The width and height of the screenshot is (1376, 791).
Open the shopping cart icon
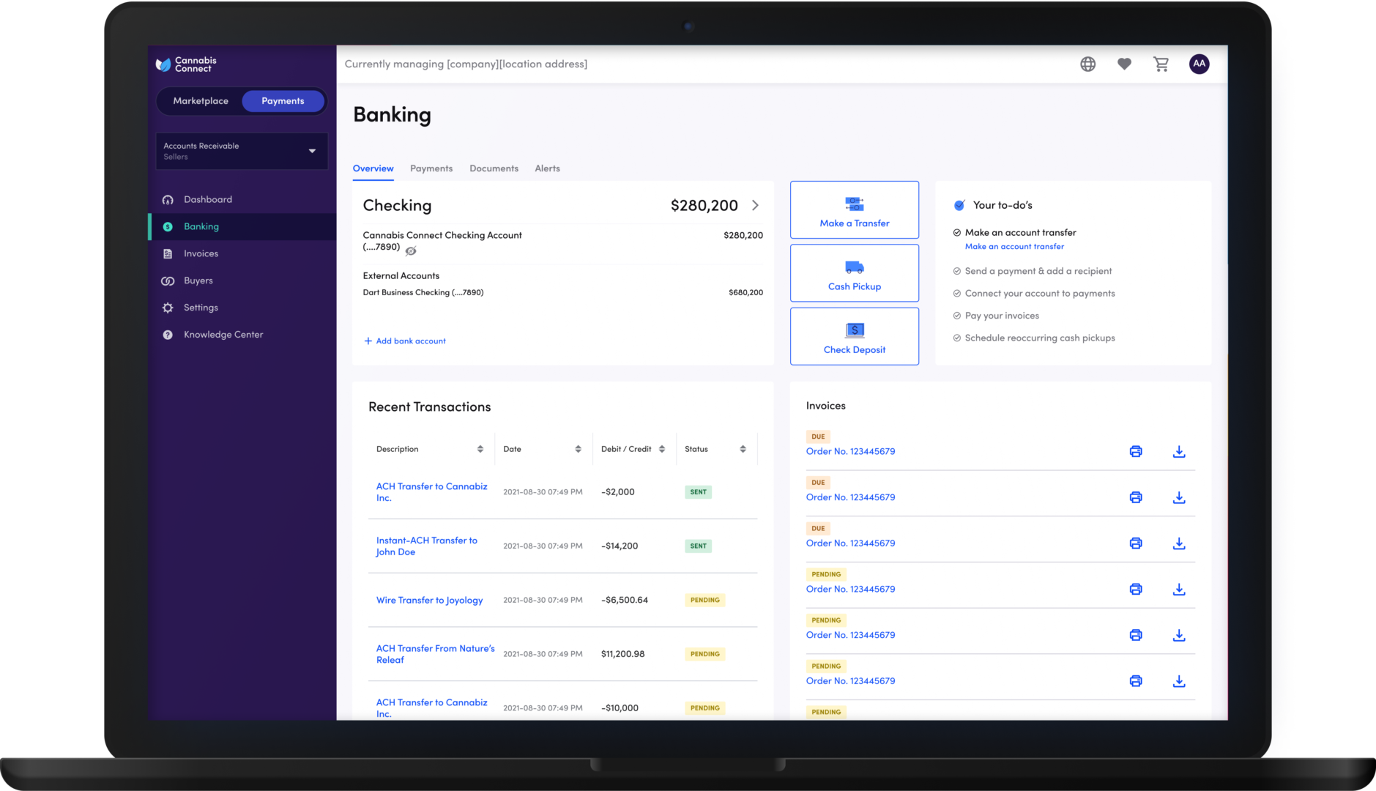[1161, 64]
